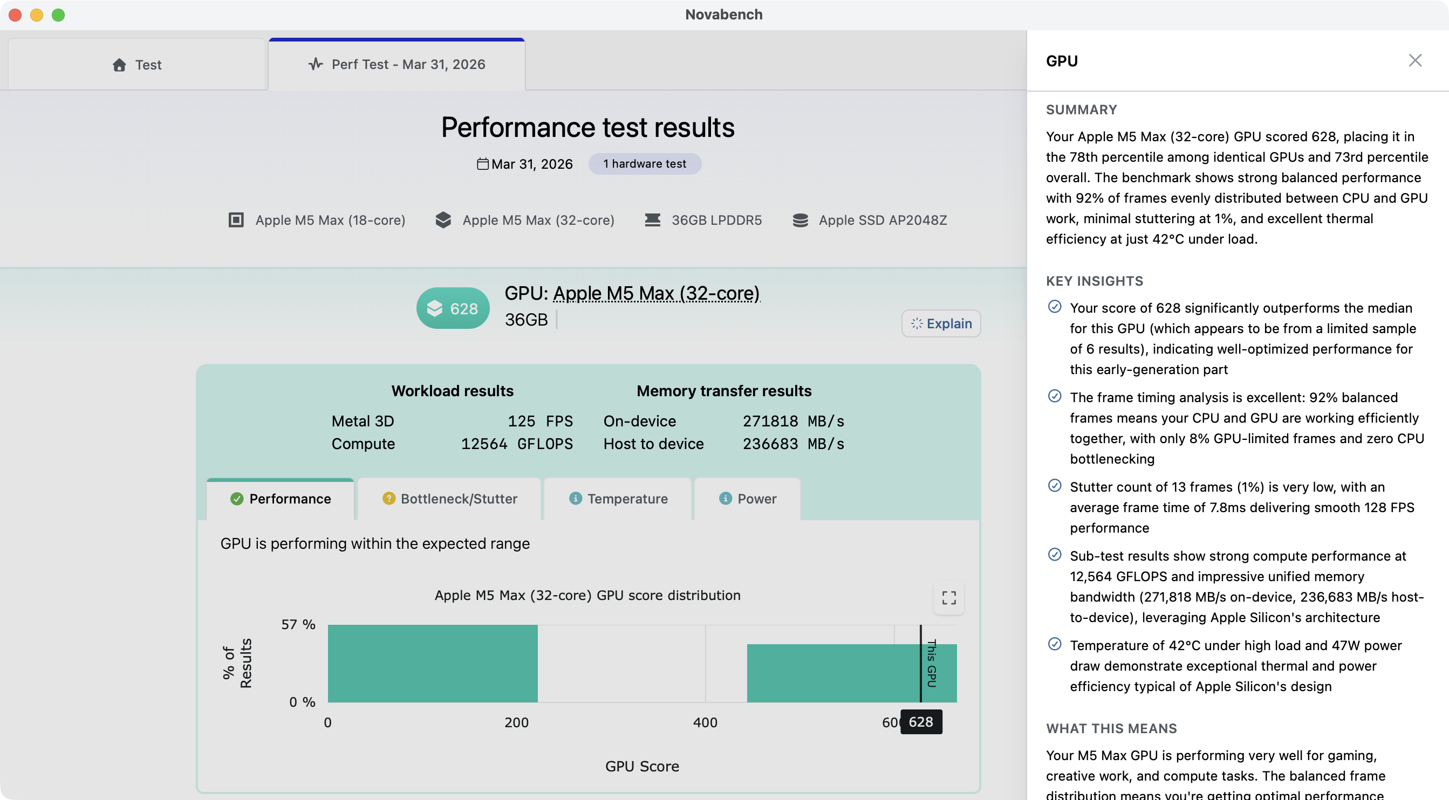Click the Apple M5 Max CPU icon
Screen dimensions: 1449x800
(237, 220)
